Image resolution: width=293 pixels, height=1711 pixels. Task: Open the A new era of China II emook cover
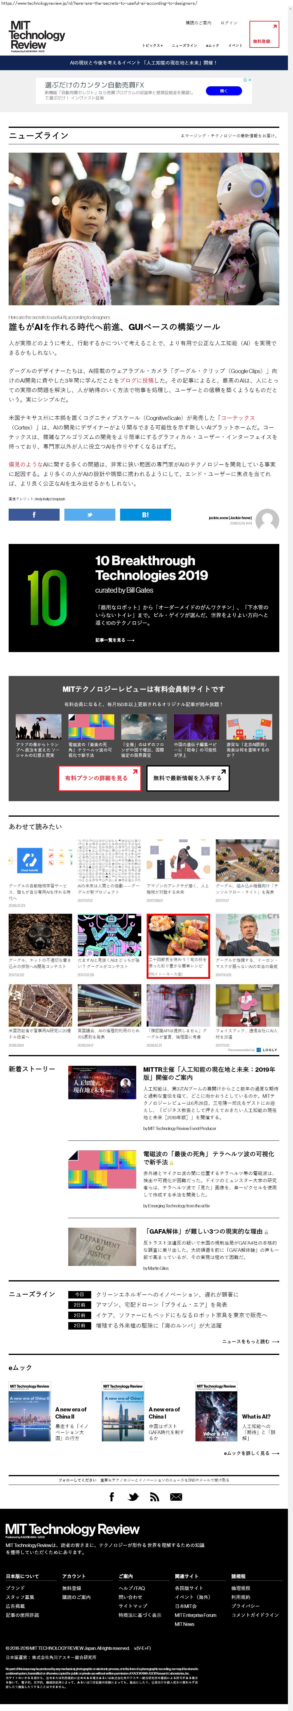click(30, 1412)
